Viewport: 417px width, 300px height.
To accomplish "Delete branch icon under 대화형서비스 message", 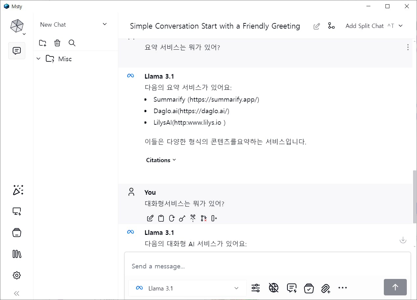I will click(204, 218).
